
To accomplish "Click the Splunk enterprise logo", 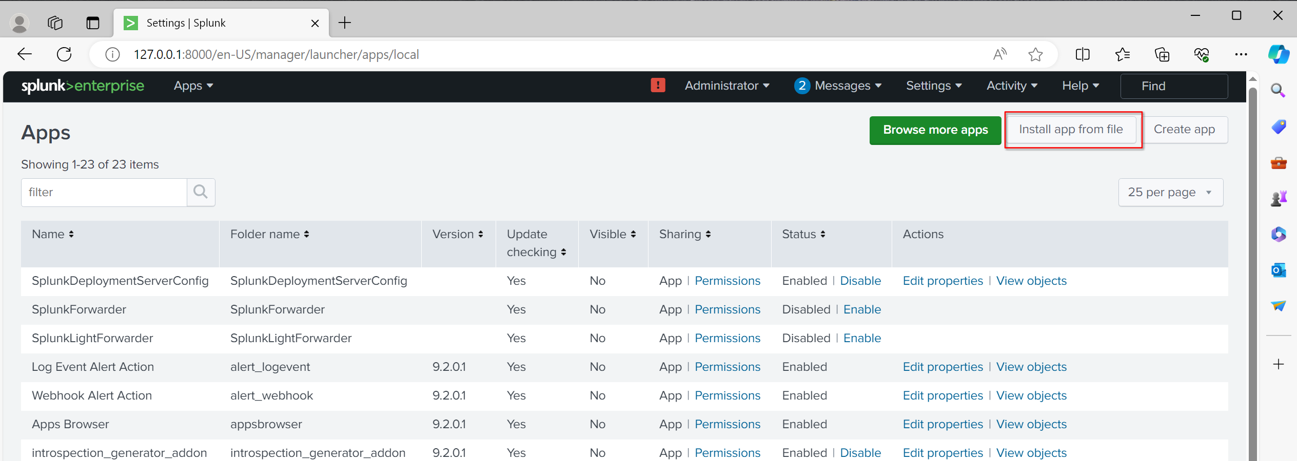I will (83, 86).
